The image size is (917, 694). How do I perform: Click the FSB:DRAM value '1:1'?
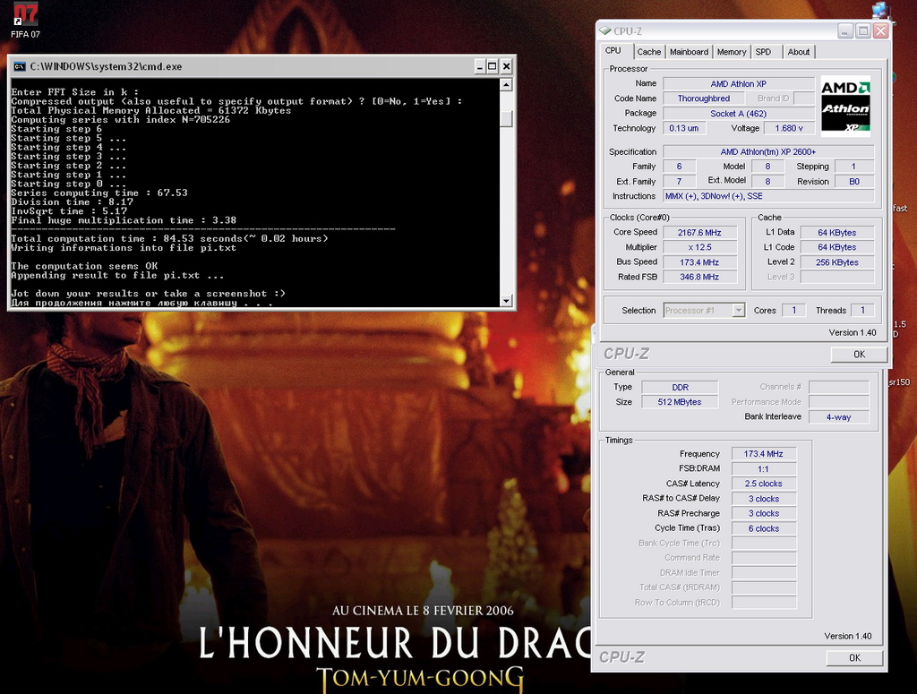(x=764, y=469)
